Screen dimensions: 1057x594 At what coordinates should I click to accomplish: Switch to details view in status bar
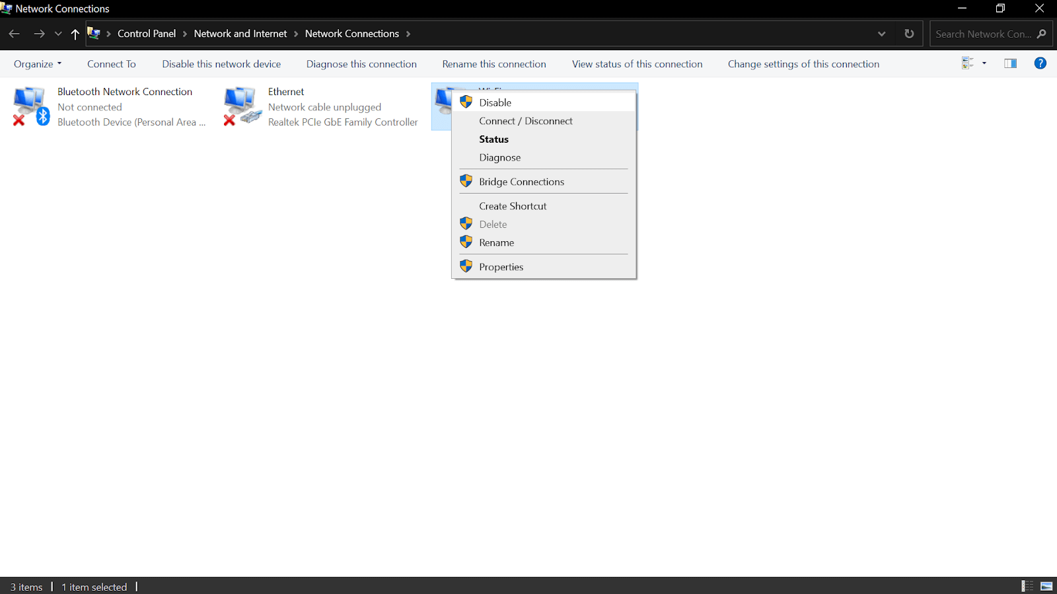point(1027,586)
